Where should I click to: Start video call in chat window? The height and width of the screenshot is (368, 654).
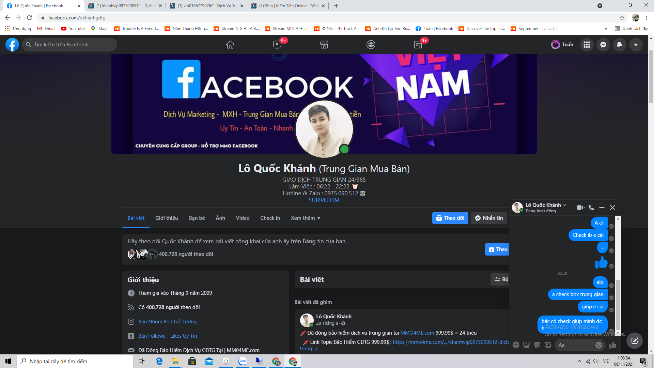580,208
